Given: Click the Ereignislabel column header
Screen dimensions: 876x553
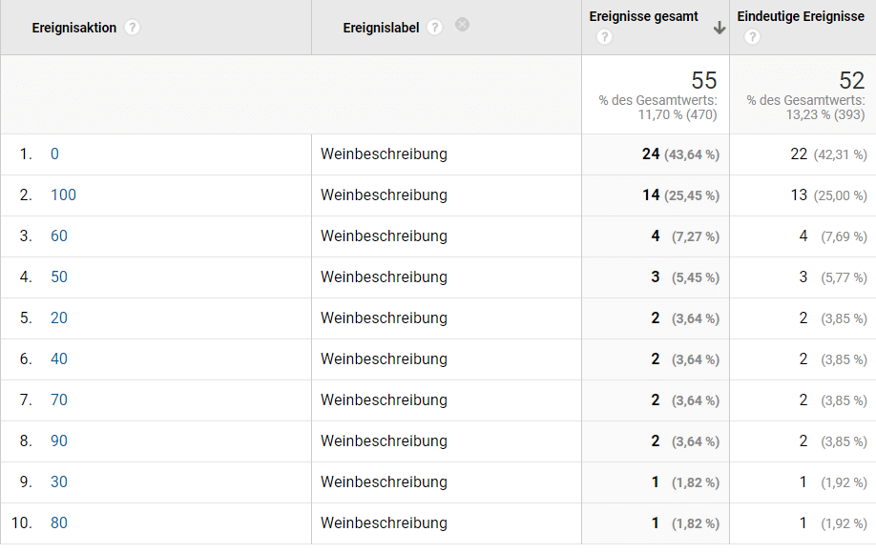Looking at the screenshot, I should pyautogui.click(x=381, y=28).
